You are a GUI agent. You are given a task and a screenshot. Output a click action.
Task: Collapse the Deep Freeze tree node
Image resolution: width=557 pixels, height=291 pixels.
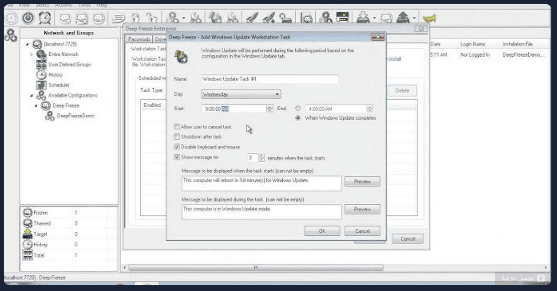pos(36,106)
